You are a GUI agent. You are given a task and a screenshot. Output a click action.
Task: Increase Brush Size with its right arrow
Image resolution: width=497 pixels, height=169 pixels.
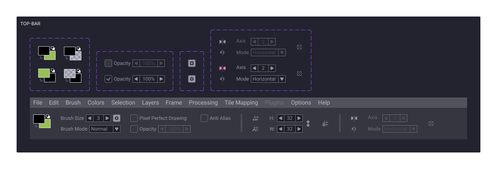pos(107,118)
